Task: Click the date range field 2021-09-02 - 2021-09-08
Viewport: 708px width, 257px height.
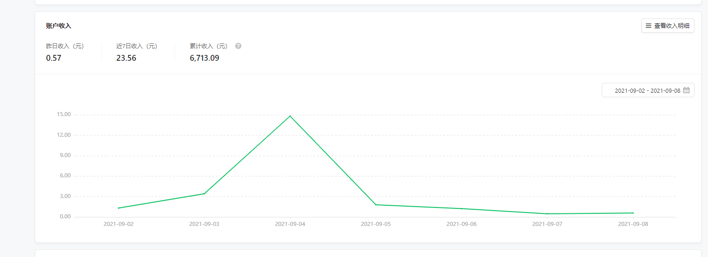Action: (647, 90)
